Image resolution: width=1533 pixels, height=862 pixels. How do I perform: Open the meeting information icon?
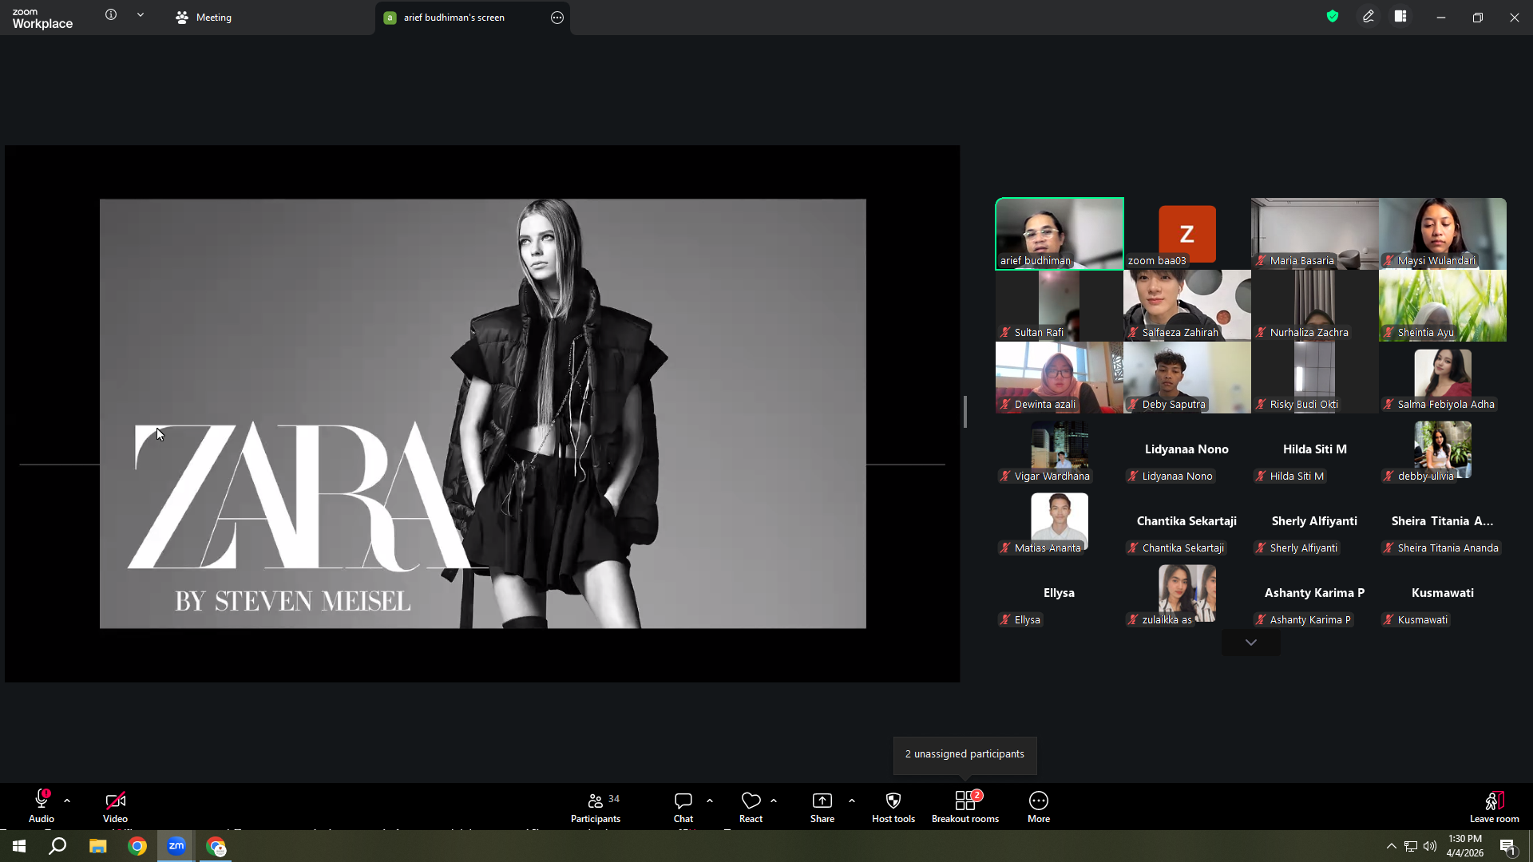coord(111,15)
